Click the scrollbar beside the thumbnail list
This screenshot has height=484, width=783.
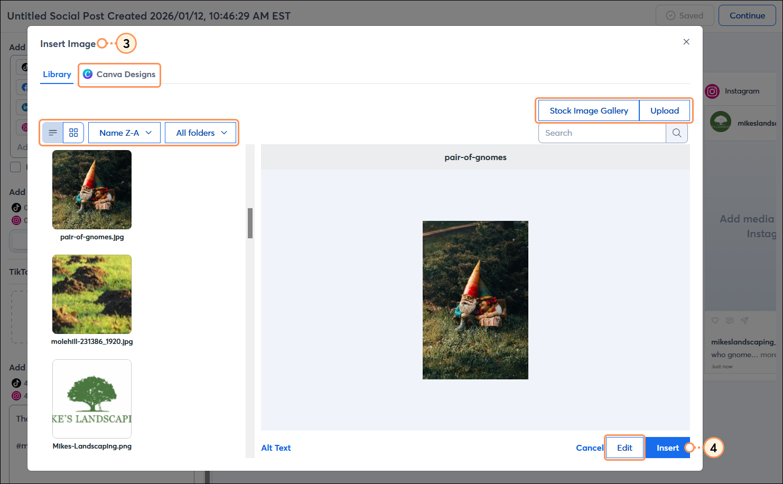click(x=250, y=224)
